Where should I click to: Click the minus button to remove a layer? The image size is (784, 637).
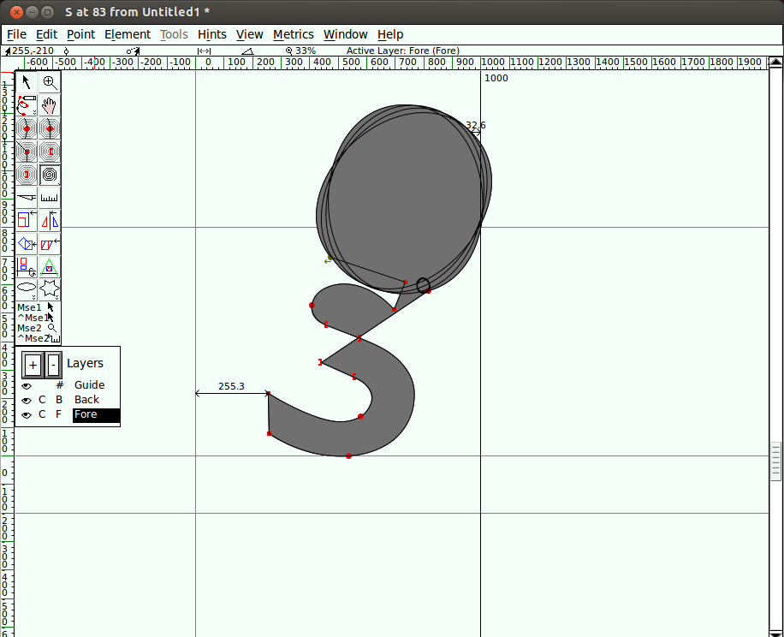click(x=53, y=365)
